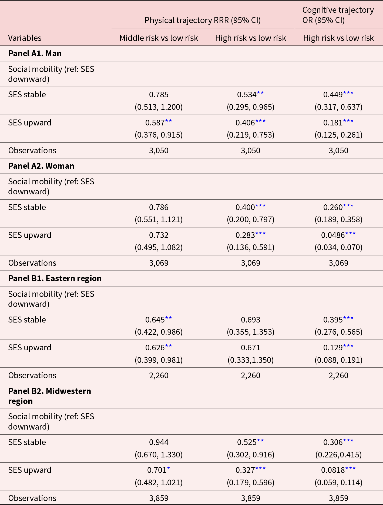383x505 pixels.
Task: Click the Panel B2. Midwestern region heading
Action: point(50,396)
